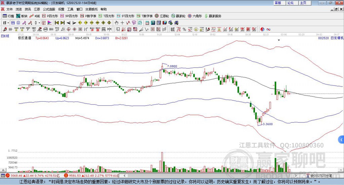
Task: Click the save floppy disk icon
Action: pyautogui.click(x=165, y=23)
